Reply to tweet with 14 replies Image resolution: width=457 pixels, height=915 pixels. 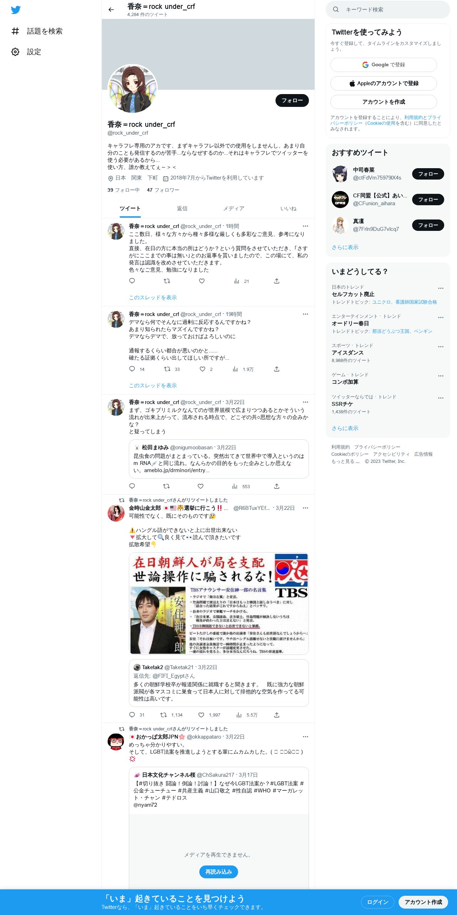pos(137,369)
